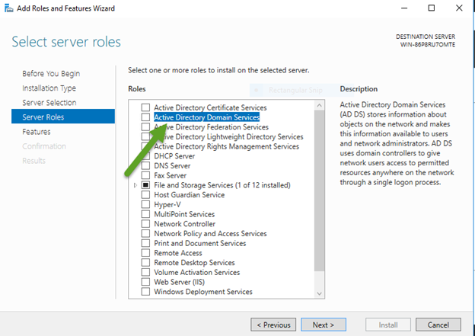Select Active Directory Domain Services row
The image size is (475, 336).
[x=207, y=117]
